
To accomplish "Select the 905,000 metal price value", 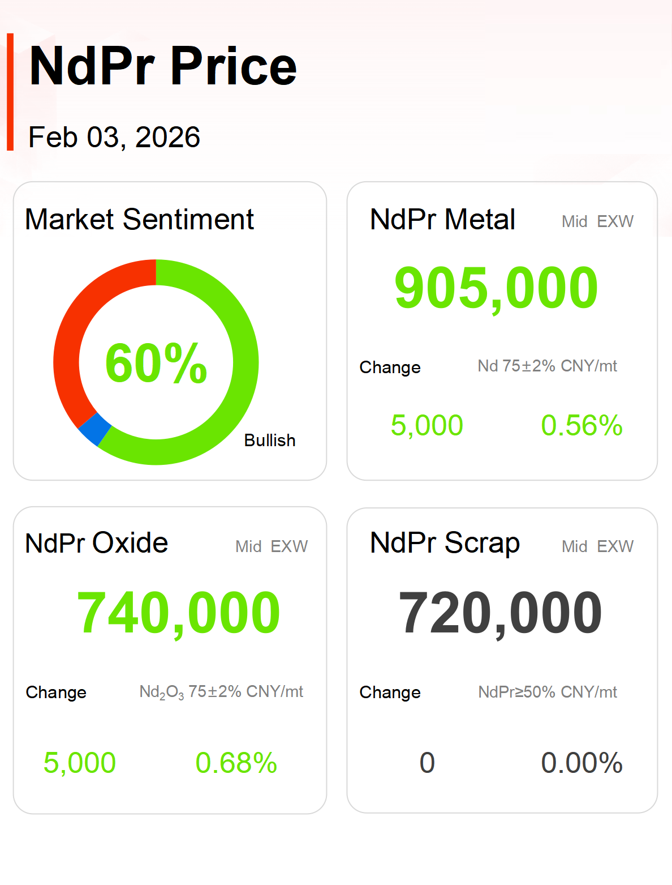I will coord(496,288).
